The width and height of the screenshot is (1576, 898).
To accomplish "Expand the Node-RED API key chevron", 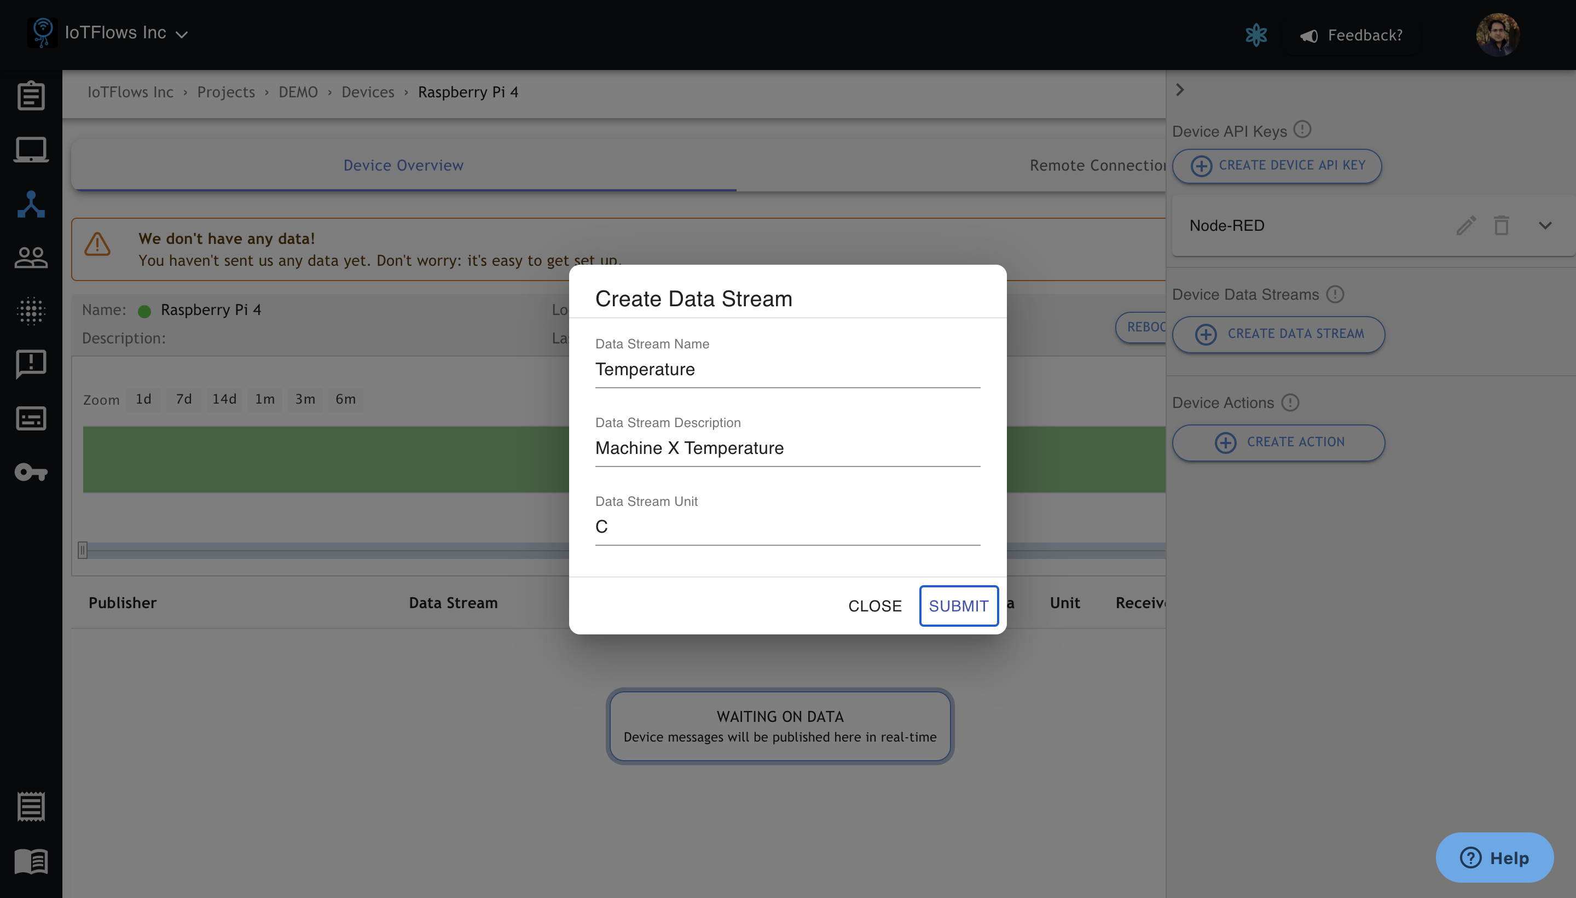I will pos(1544,226).
